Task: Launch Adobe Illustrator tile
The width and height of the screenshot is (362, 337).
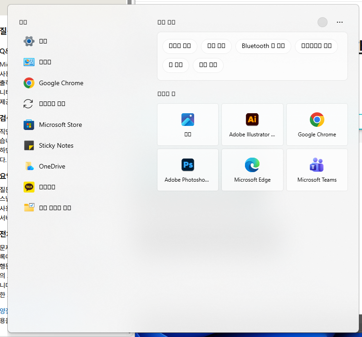Action: click(252, 125)
